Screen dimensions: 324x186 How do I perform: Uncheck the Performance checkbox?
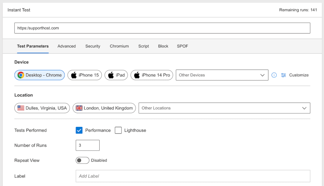coord(79,130)
